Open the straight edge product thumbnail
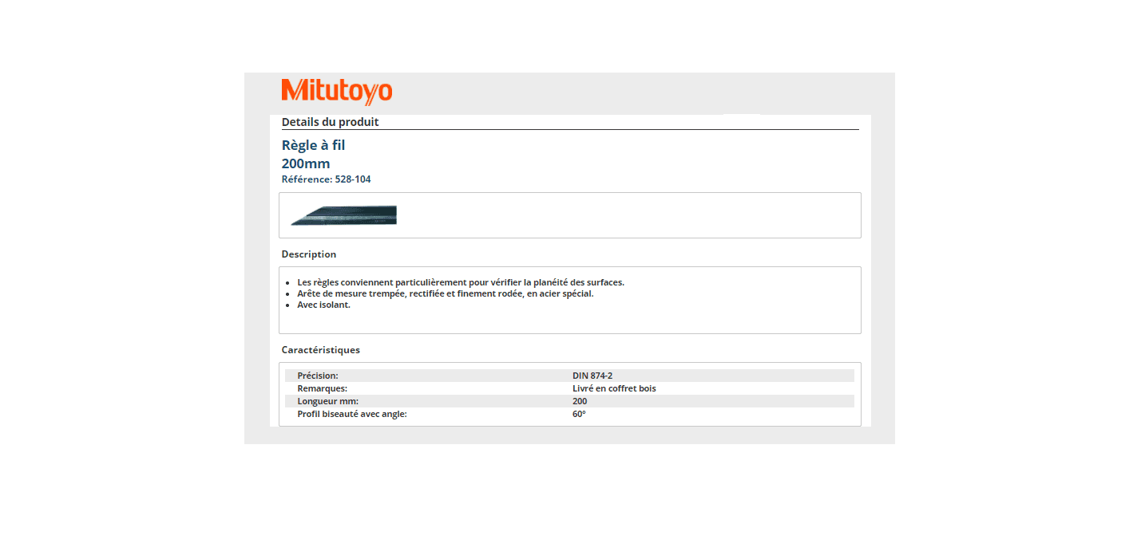The width and height of the screenshot is (1145, 551). [x=343, y=215]
